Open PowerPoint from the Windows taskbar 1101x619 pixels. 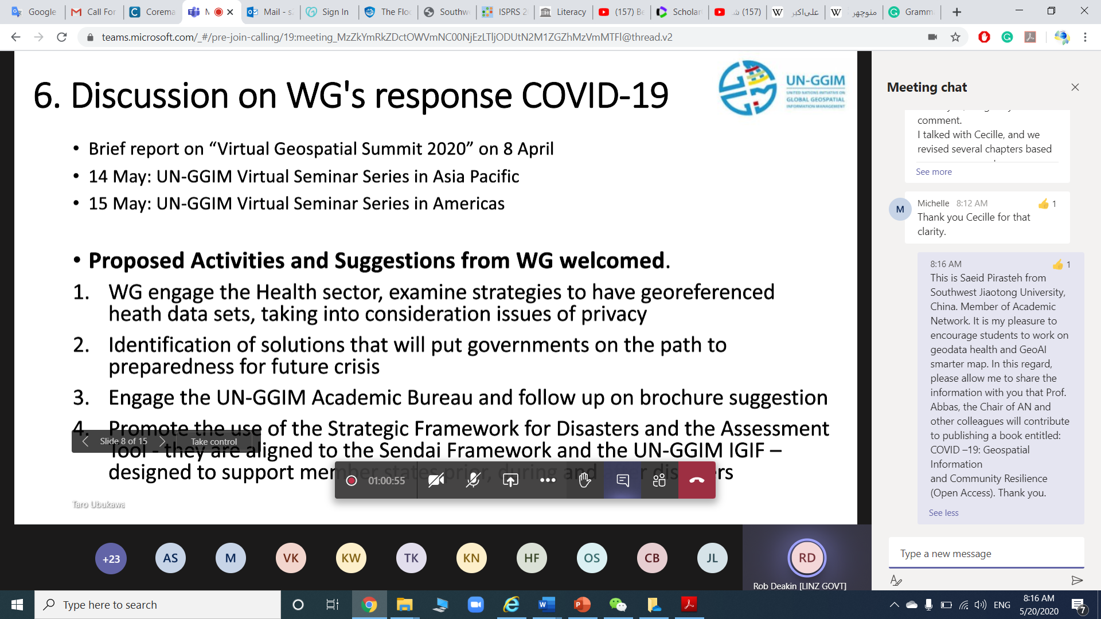point(582,605)
